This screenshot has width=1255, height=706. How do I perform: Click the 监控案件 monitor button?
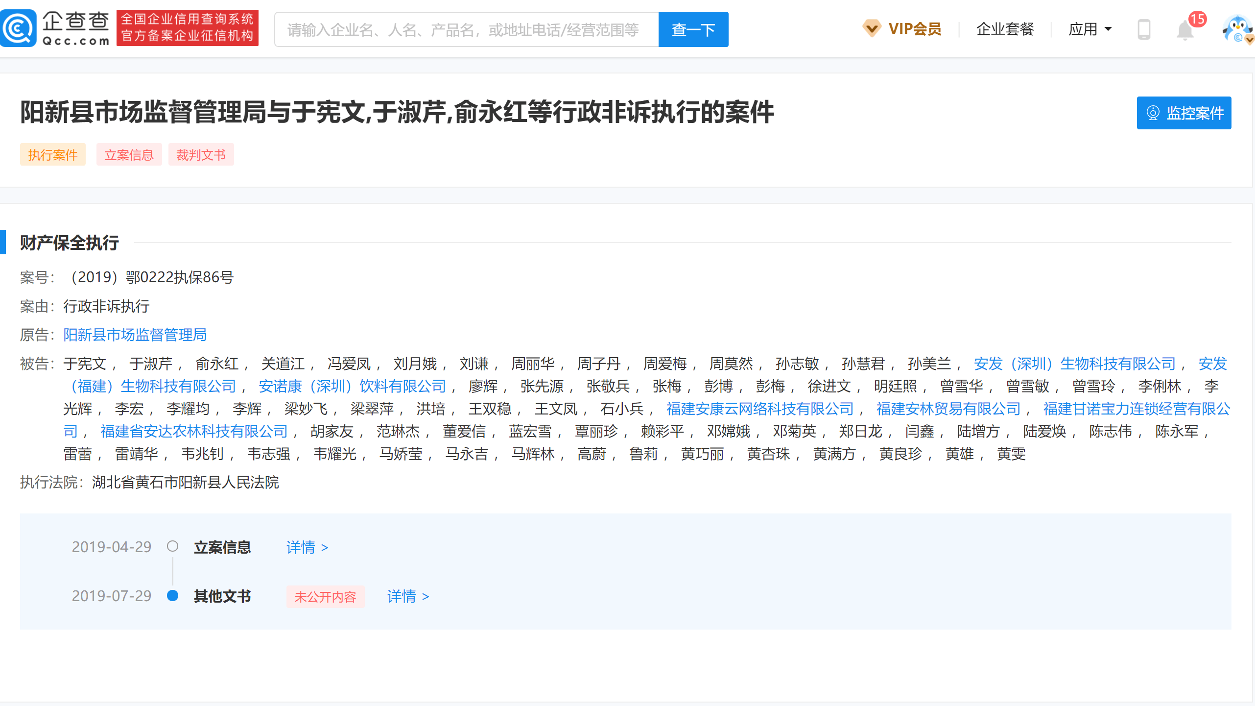[x=1184, y=113]
